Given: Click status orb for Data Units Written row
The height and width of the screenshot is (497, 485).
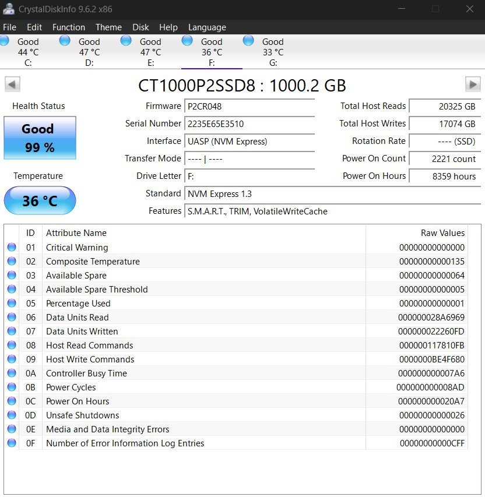Looking at the screenshot, I should pyautogui.click(x=12, y=330).
